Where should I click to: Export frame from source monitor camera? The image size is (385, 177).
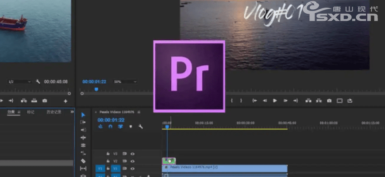[44, 100]
